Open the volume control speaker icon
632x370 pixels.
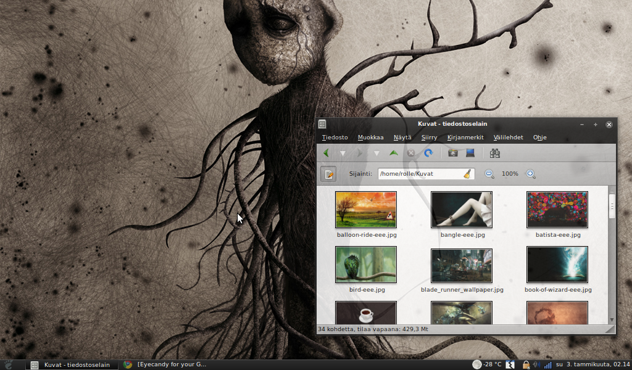536,365
